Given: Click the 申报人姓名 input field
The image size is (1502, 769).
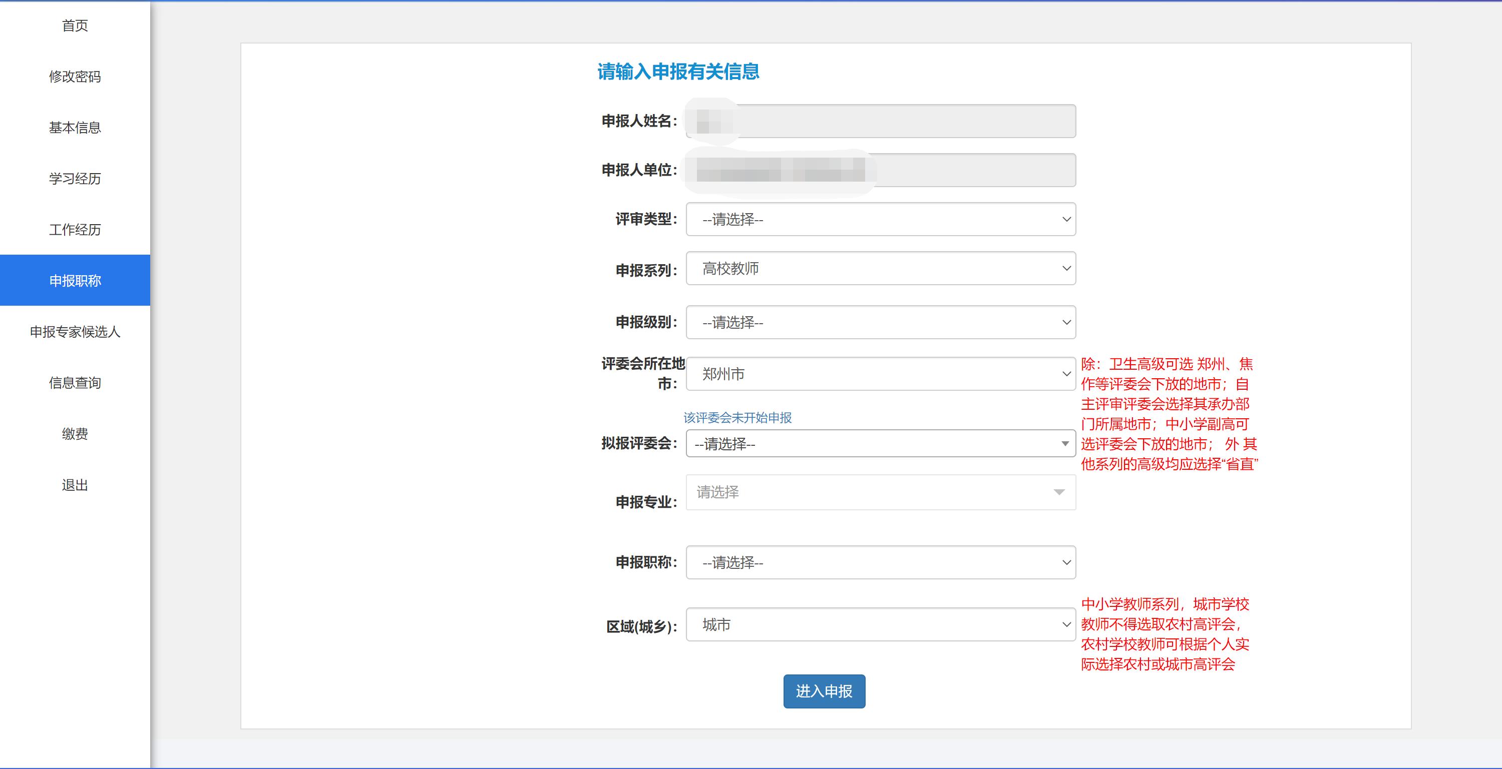Looking at the screenshot, I should [879, 122].
